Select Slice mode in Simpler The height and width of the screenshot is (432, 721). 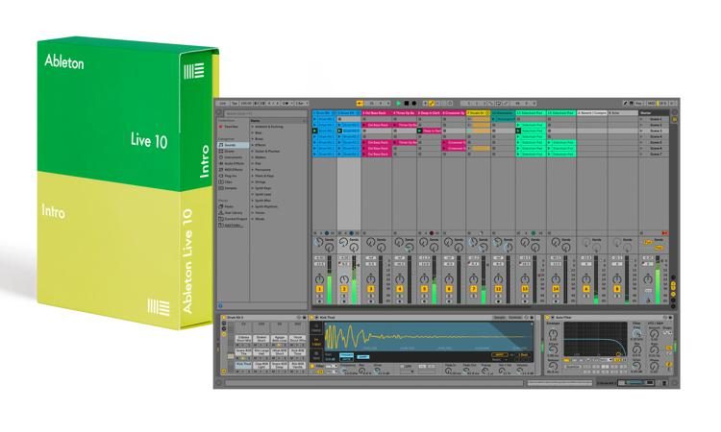316,355
